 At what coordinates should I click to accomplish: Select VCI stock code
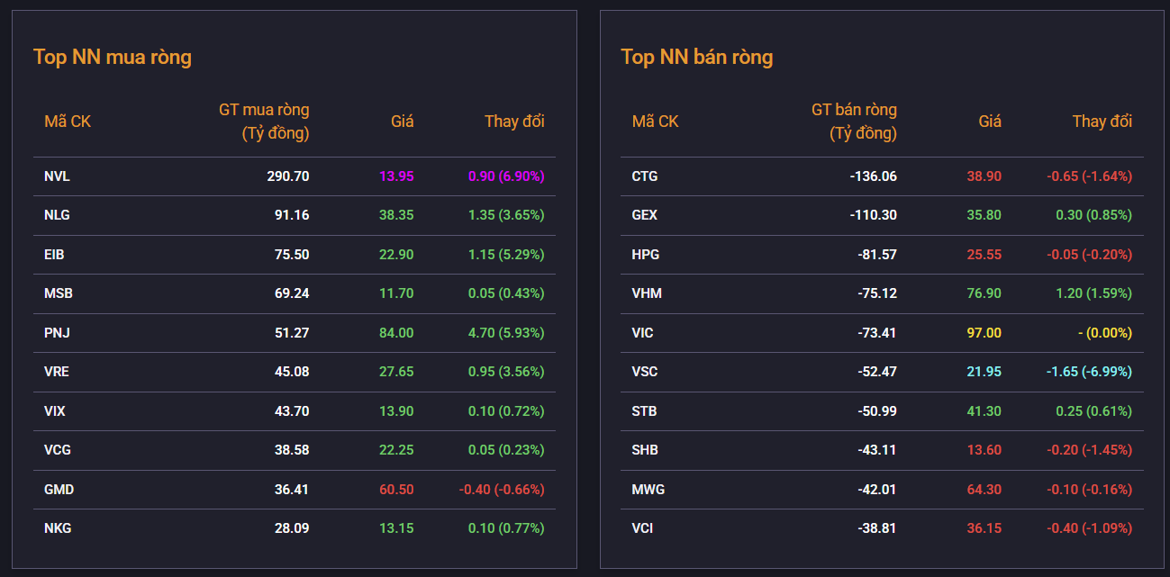point(642,528)
